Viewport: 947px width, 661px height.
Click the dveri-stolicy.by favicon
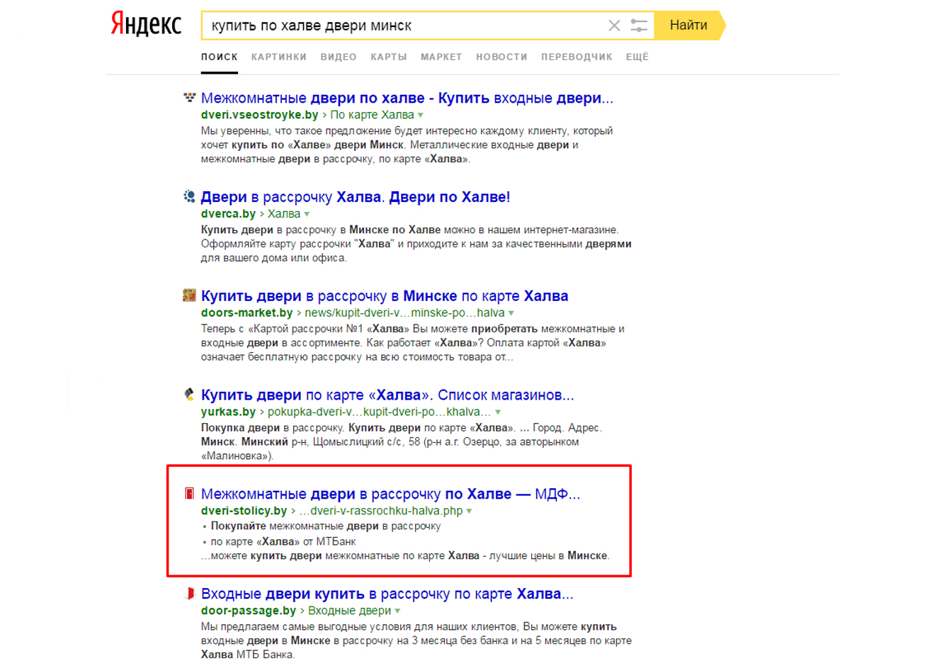tap(189, 493)
